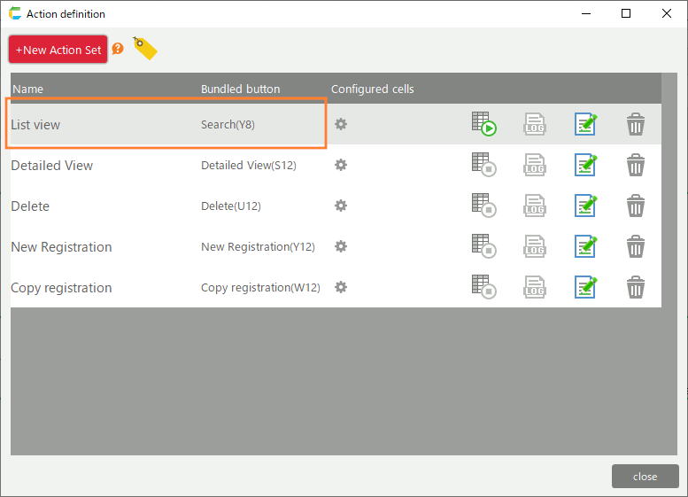Viewport: 688px width, 497px height.
Task: Click the Bundled button column header
Action: pos(240,89)
